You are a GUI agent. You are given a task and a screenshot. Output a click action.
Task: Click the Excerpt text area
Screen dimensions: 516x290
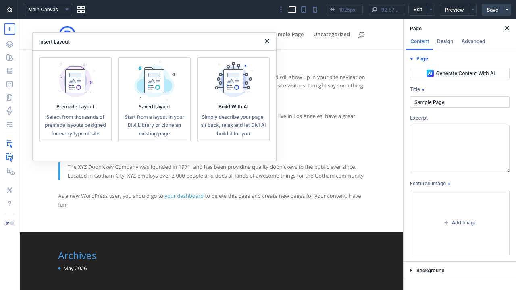tap(460, 149)
